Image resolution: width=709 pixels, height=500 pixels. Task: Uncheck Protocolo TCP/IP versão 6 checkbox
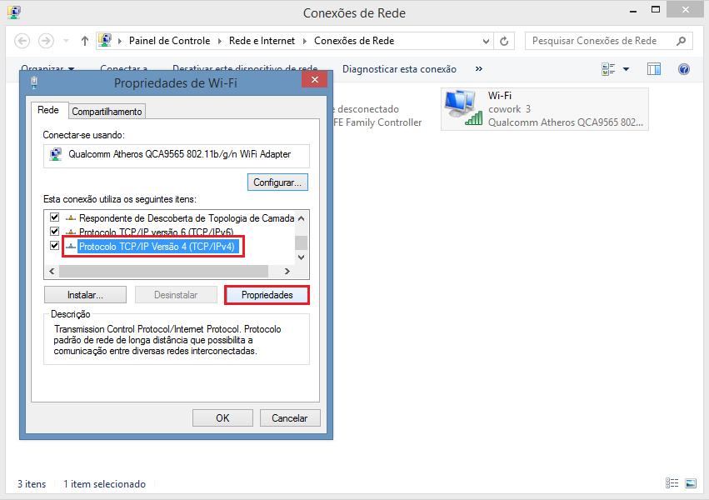pos(55,232)
